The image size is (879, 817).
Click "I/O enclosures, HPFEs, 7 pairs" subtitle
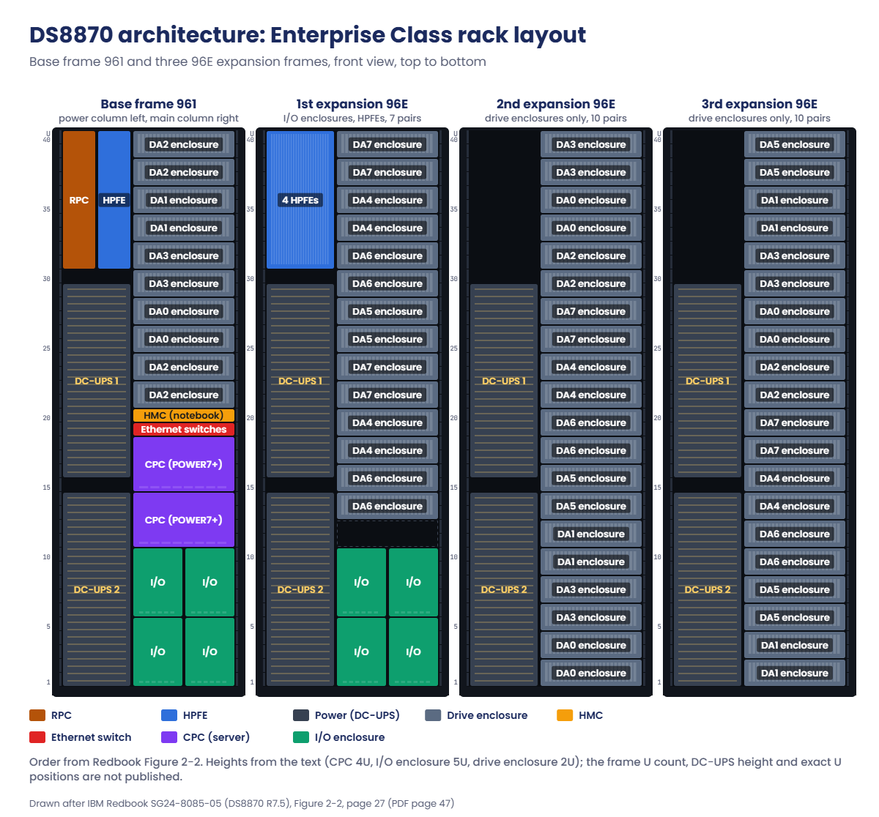tap(352, 118)
